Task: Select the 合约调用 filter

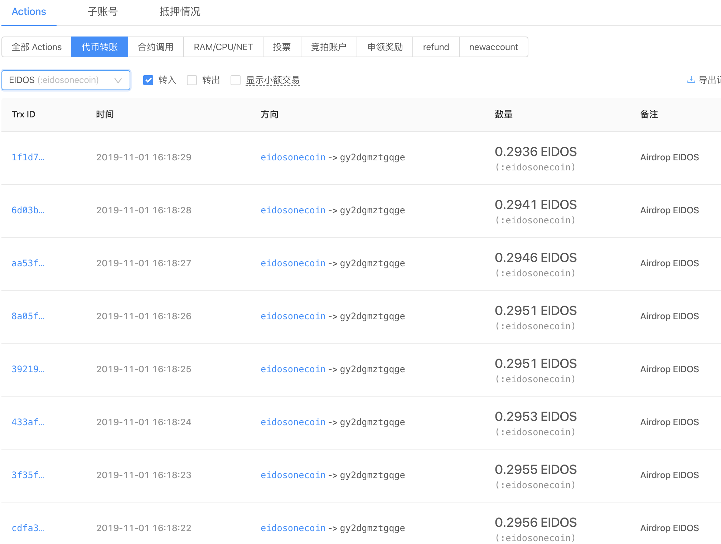Action: [156, 47]
